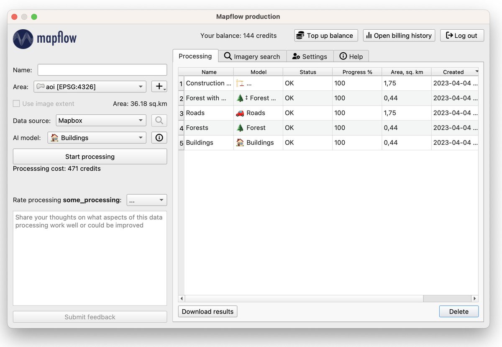Sort by the Name column header

[x=209, y=72]
